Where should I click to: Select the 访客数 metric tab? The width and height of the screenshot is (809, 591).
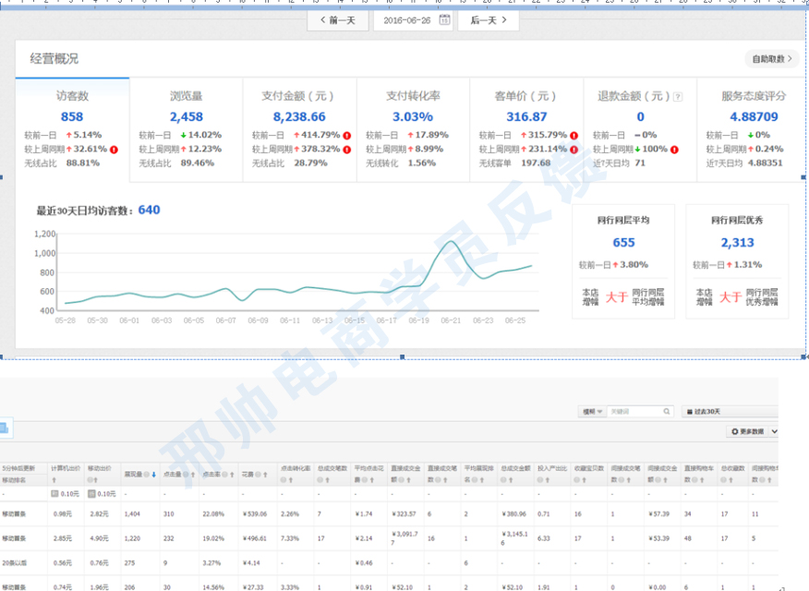(72, 95)
